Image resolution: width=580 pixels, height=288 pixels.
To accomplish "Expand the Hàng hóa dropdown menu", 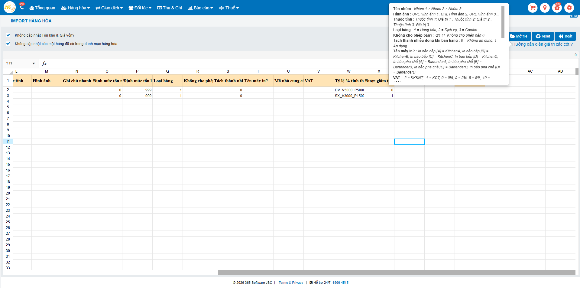I will click(76, 8).
